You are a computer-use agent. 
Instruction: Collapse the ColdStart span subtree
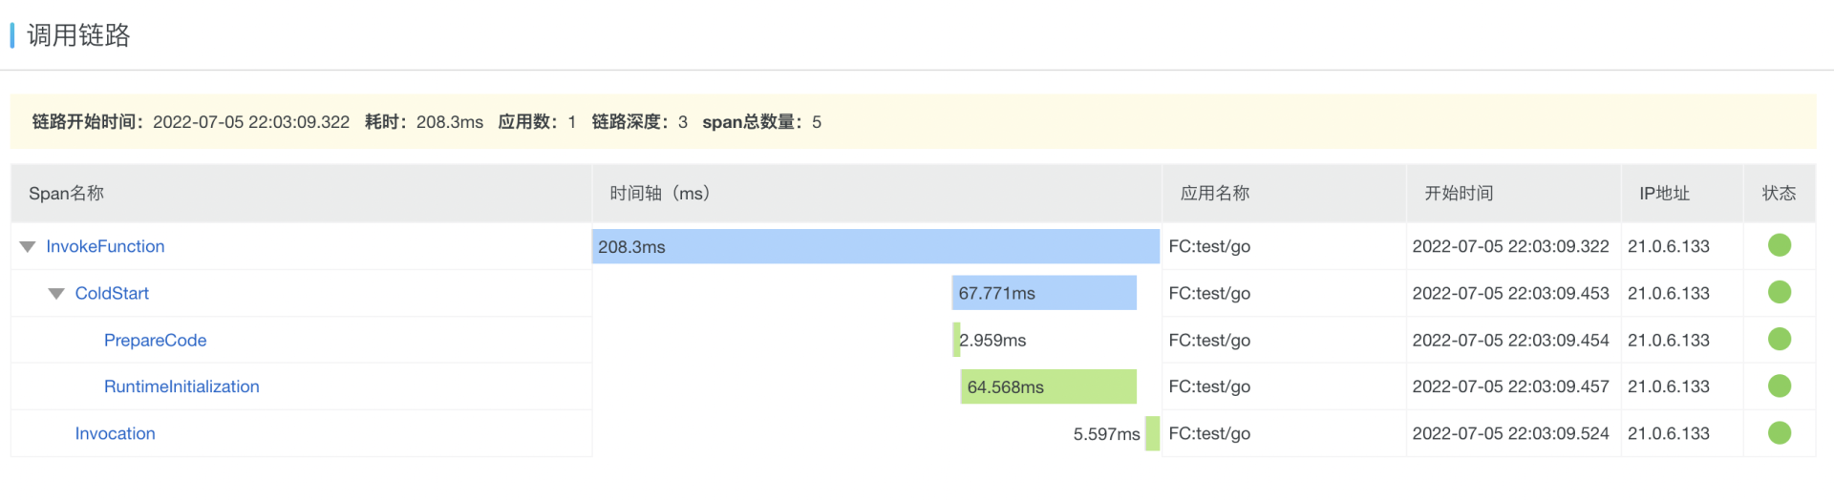click(56, 294)
